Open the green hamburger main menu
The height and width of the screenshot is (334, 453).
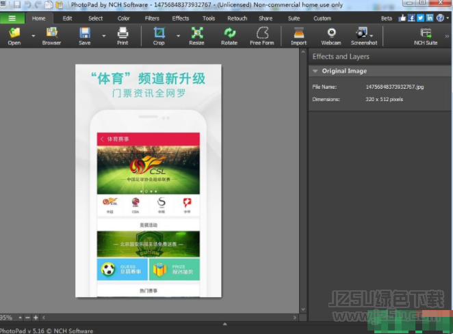(x=12, y=18)
